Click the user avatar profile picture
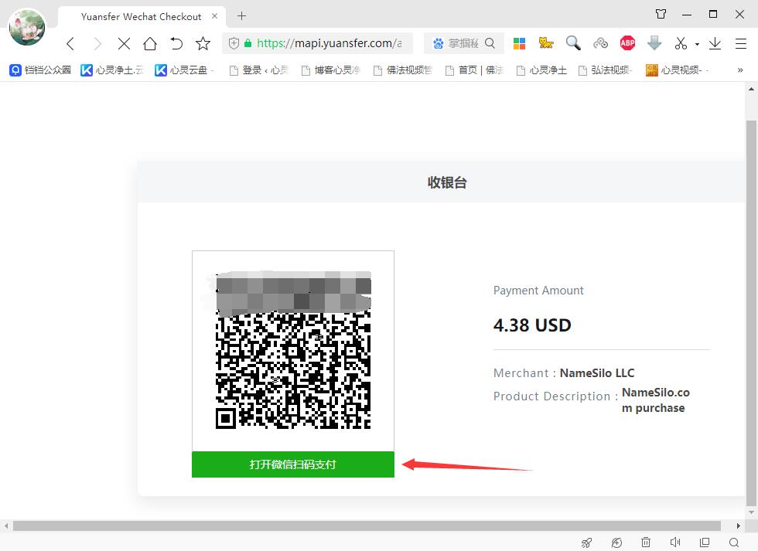Image resolution: width=758 pixels, height=551 pixels. click(x=27, y=27)
